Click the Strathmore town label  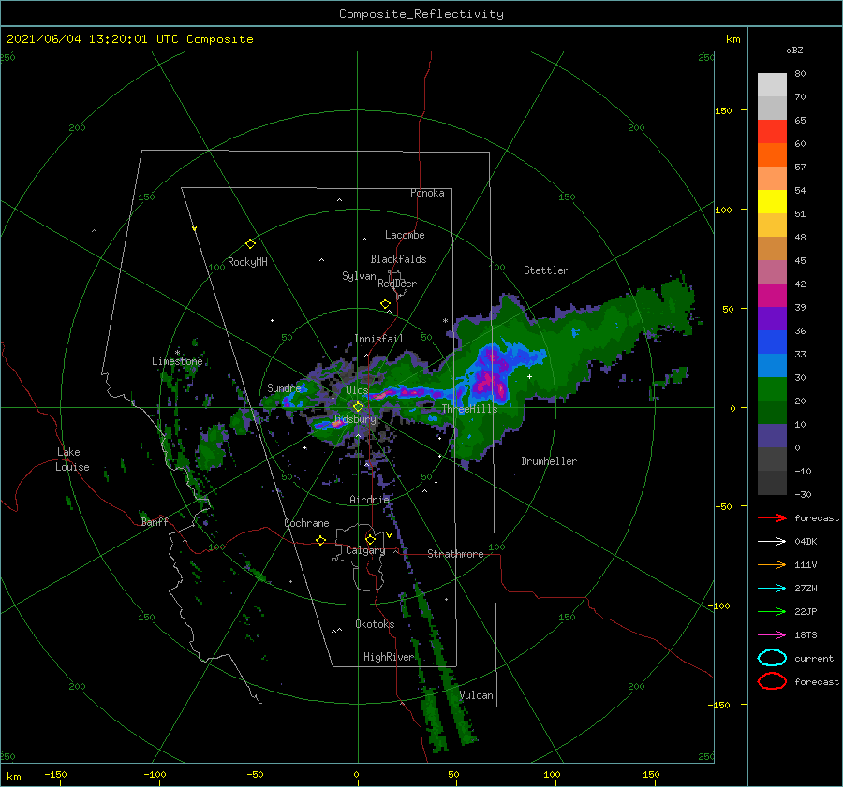coord(455,554)
